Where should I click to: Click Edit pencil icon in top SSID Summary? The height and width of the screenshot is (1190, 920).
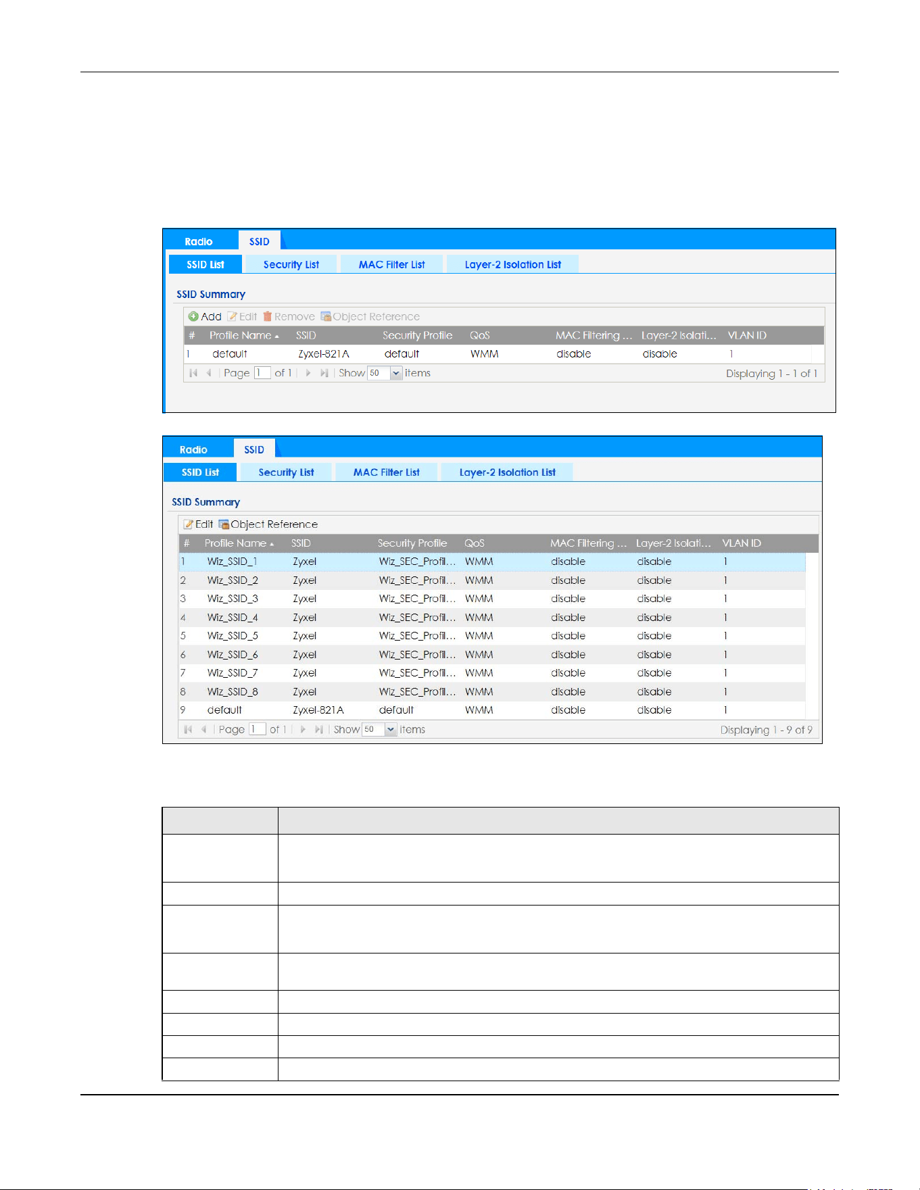pyautogui.click(x=233, y=316)
